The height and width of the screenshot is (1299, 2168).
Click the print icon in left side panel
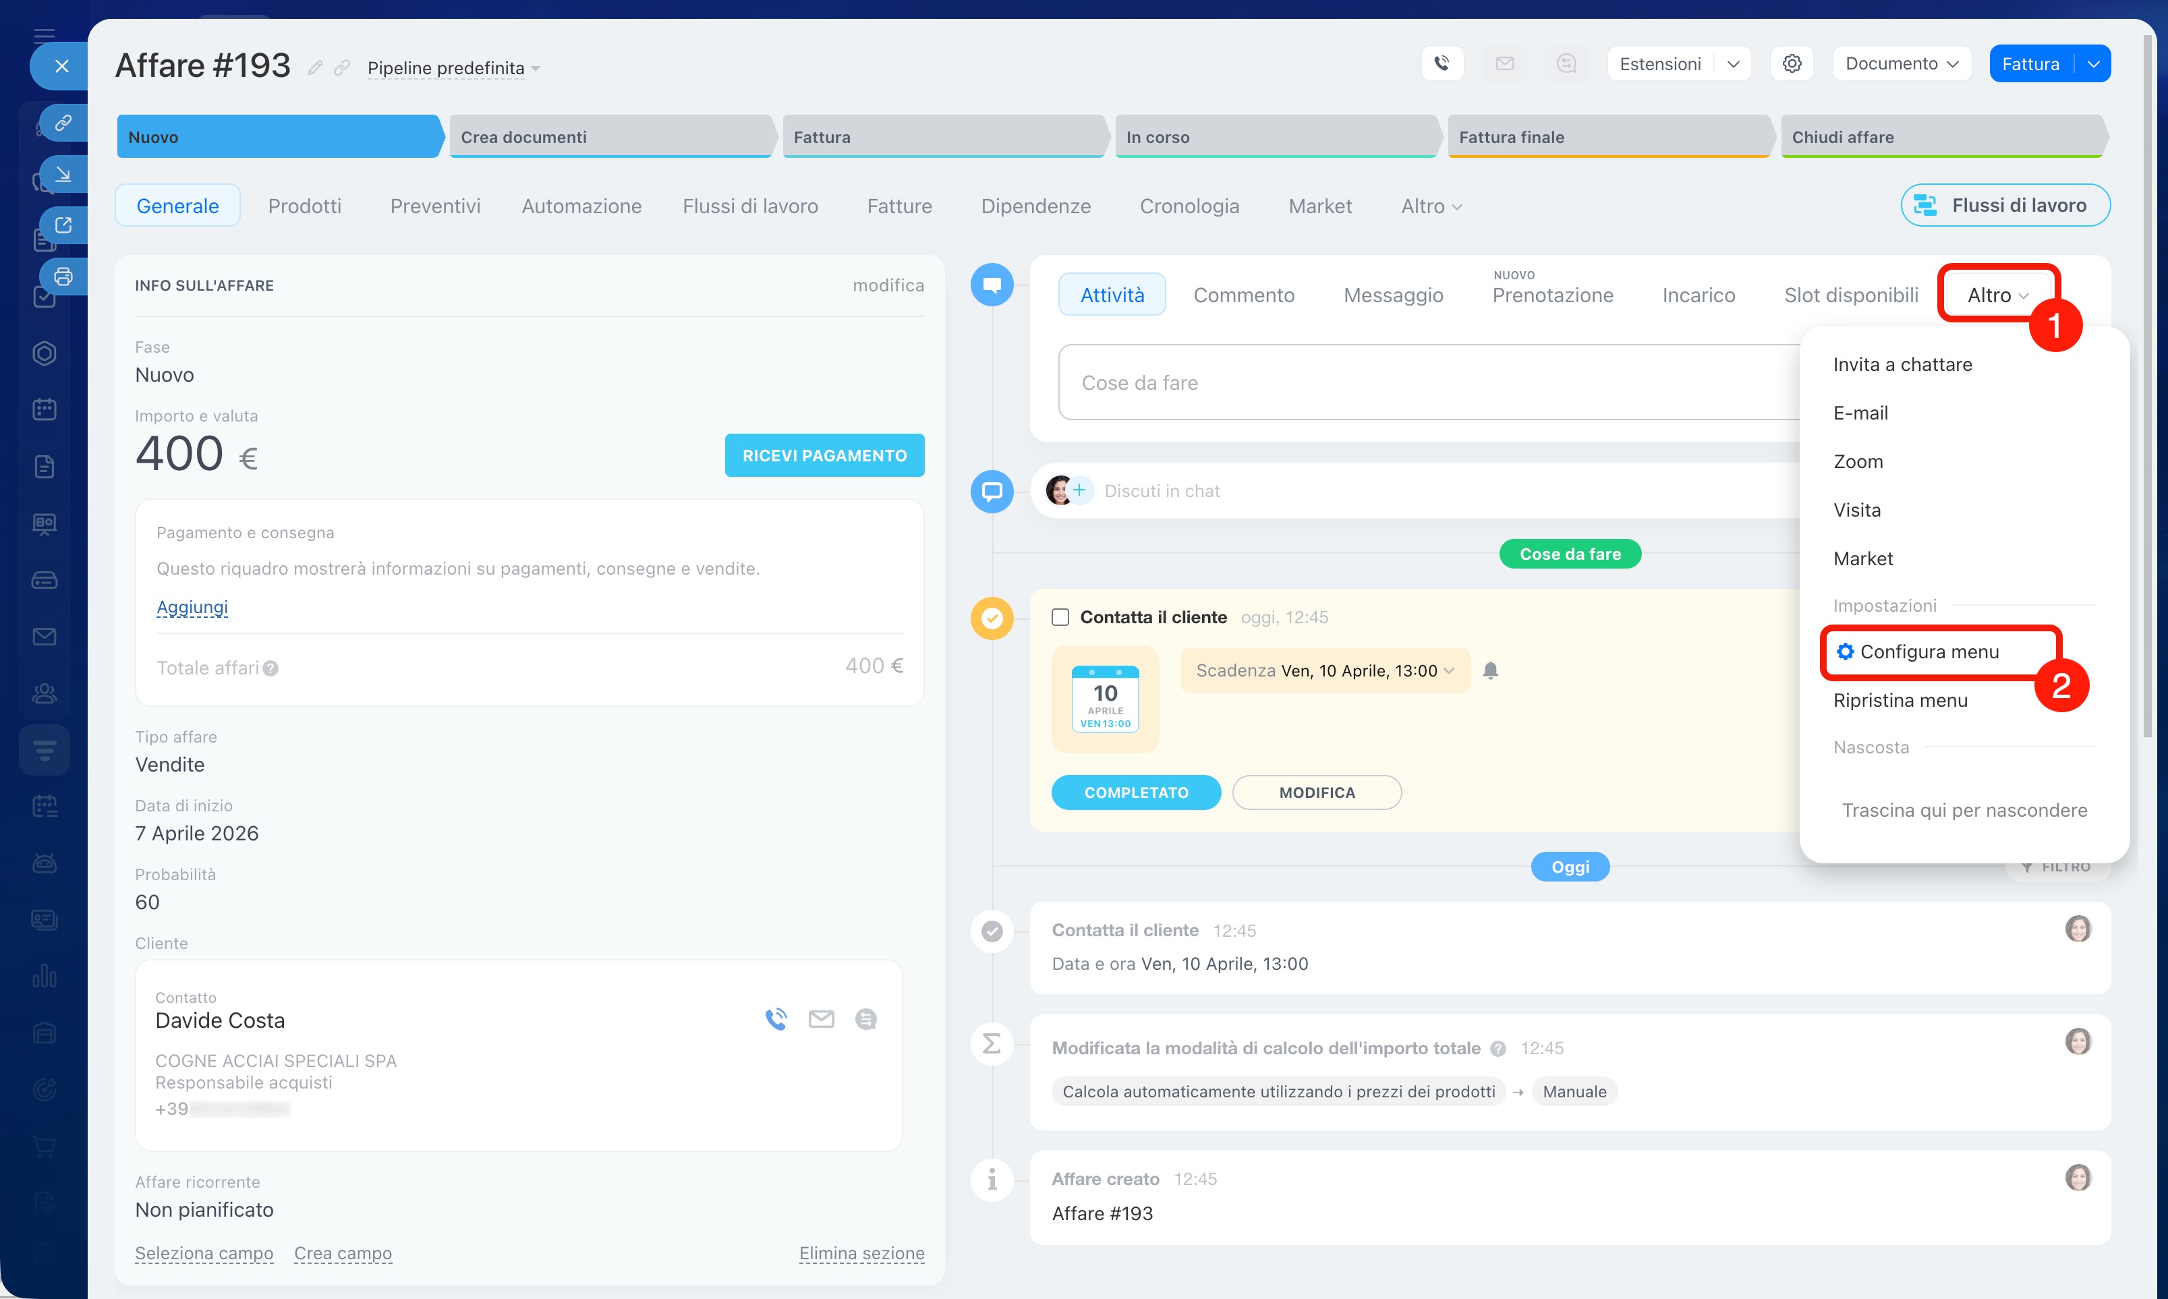click(x=63, y=277)
